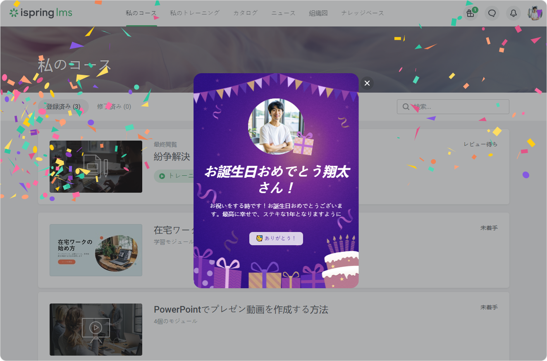Open the 組織図 navigation item
The image size is (547, 361).
tap(318, 13)
